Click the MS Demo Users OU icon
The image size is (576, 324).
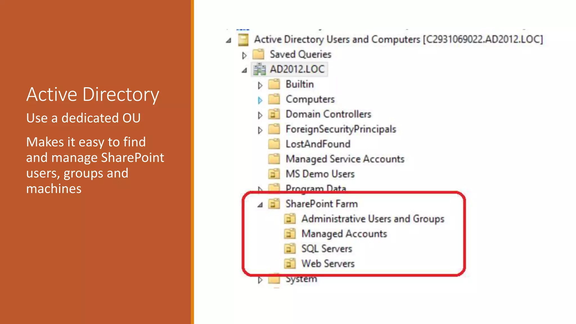(x=274, y=174)
